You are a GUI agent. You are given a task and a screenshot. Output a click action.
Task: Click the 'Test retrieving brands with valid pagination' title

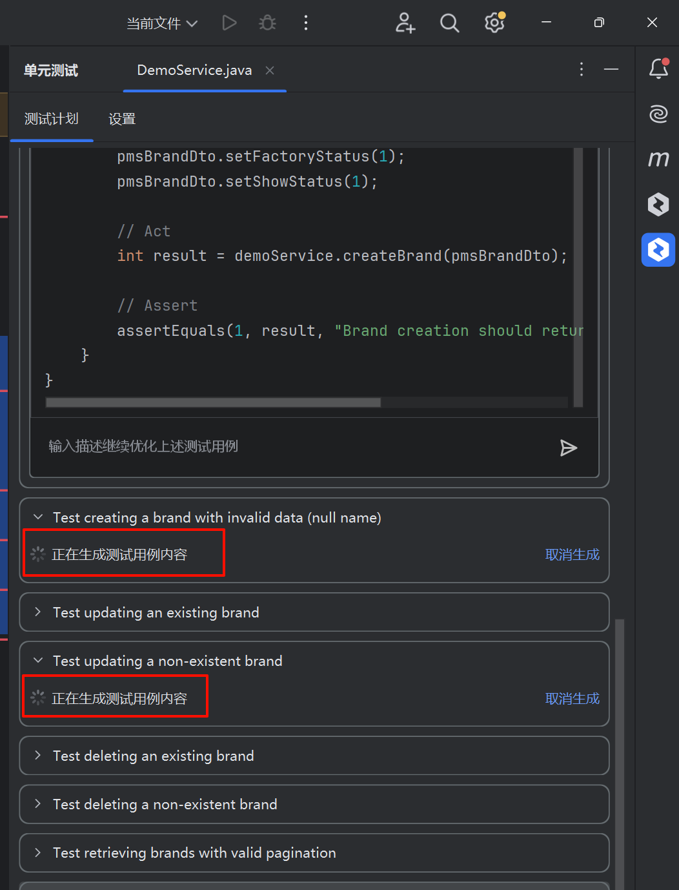click(194, 853)
